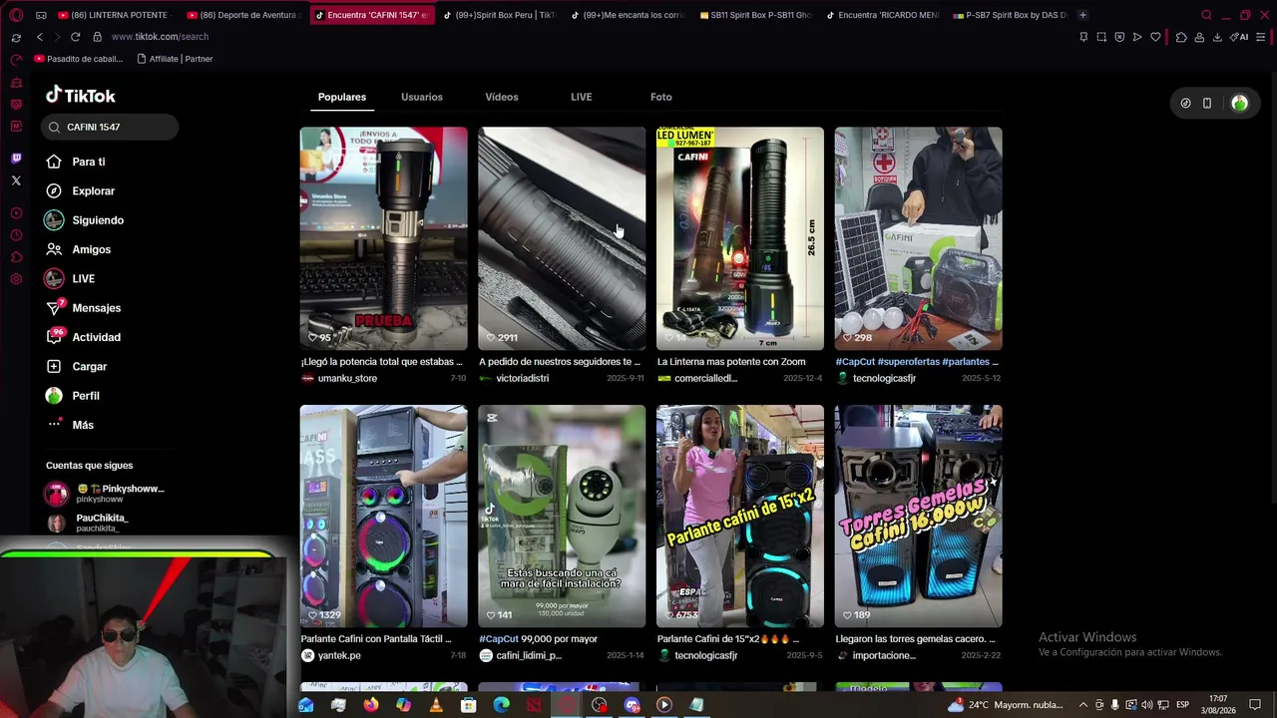Open Pinkyshoww followed account

105,493
